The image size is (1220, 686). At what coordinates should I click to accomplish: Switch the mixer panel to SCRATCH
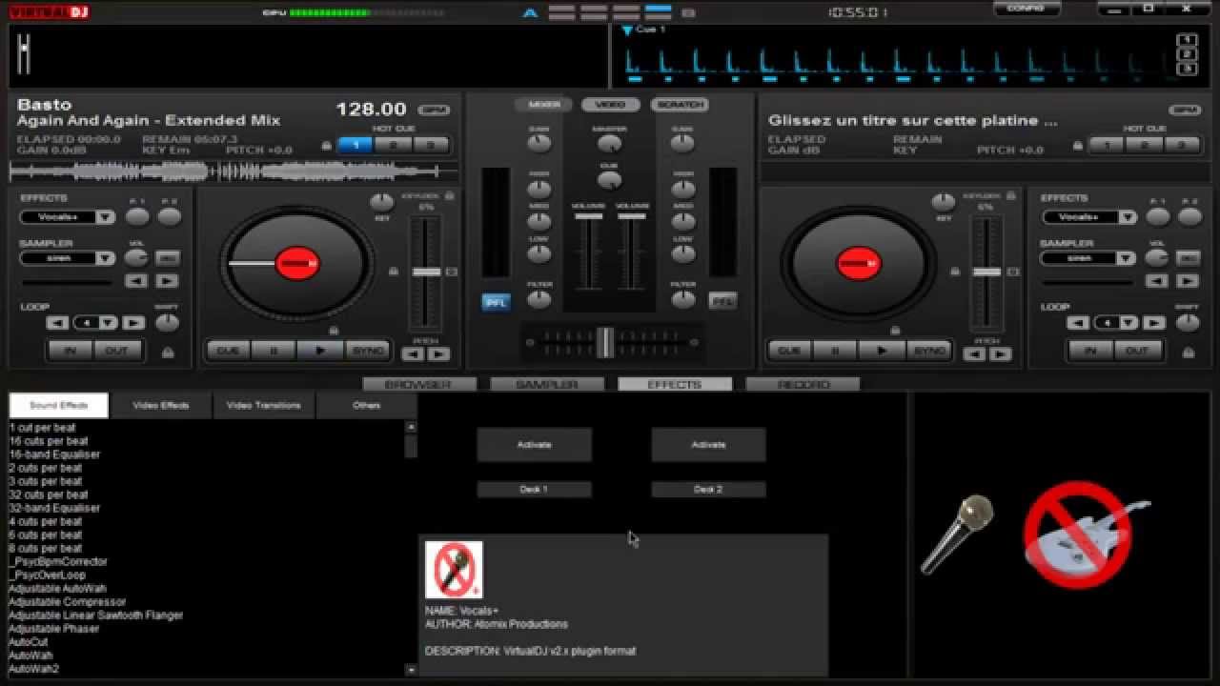point(680,105)
